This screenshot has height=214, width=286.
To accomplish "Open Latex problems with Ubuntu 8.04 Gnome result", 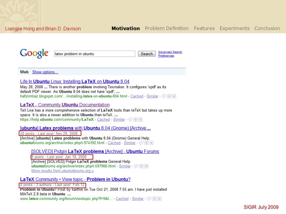I will coord(86,128).
